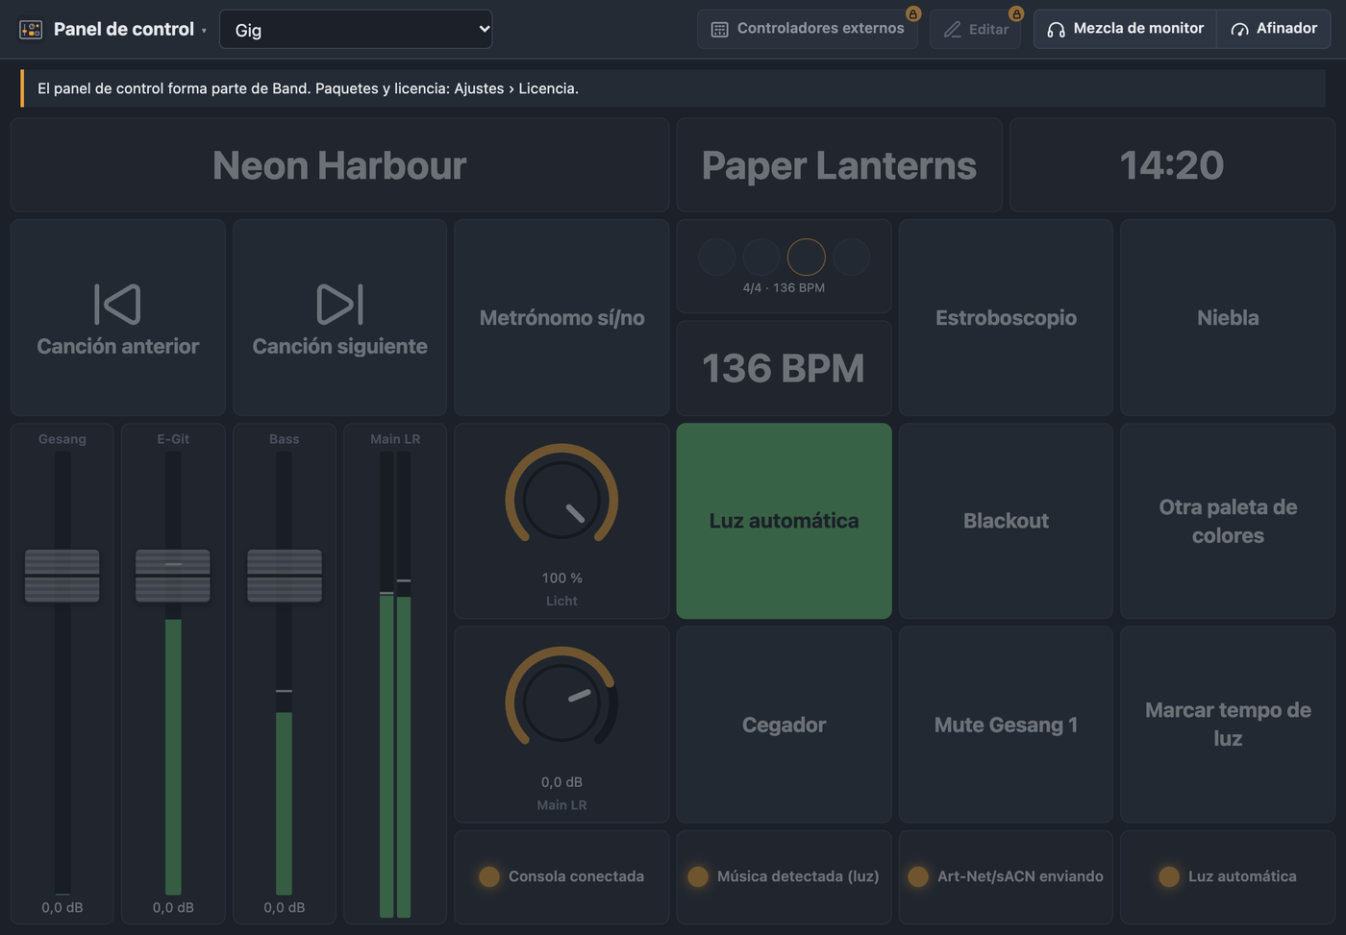Click the 14:20 clock tile
Viewport: 1346px width, 935px height.
(1172, 165)
